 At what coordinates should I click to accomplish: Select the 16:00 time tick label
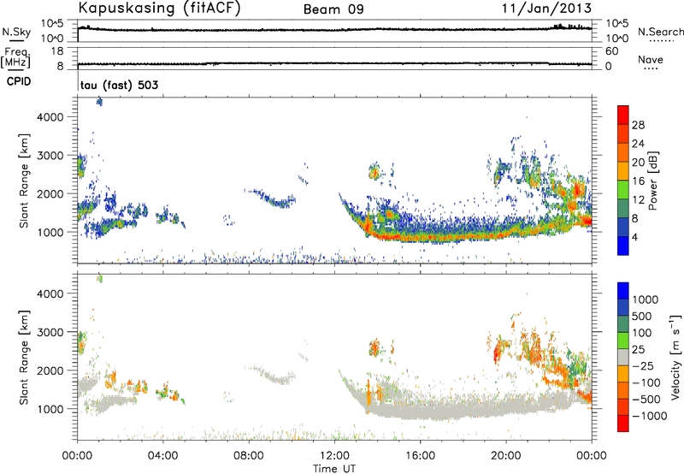tap(420, 456)
